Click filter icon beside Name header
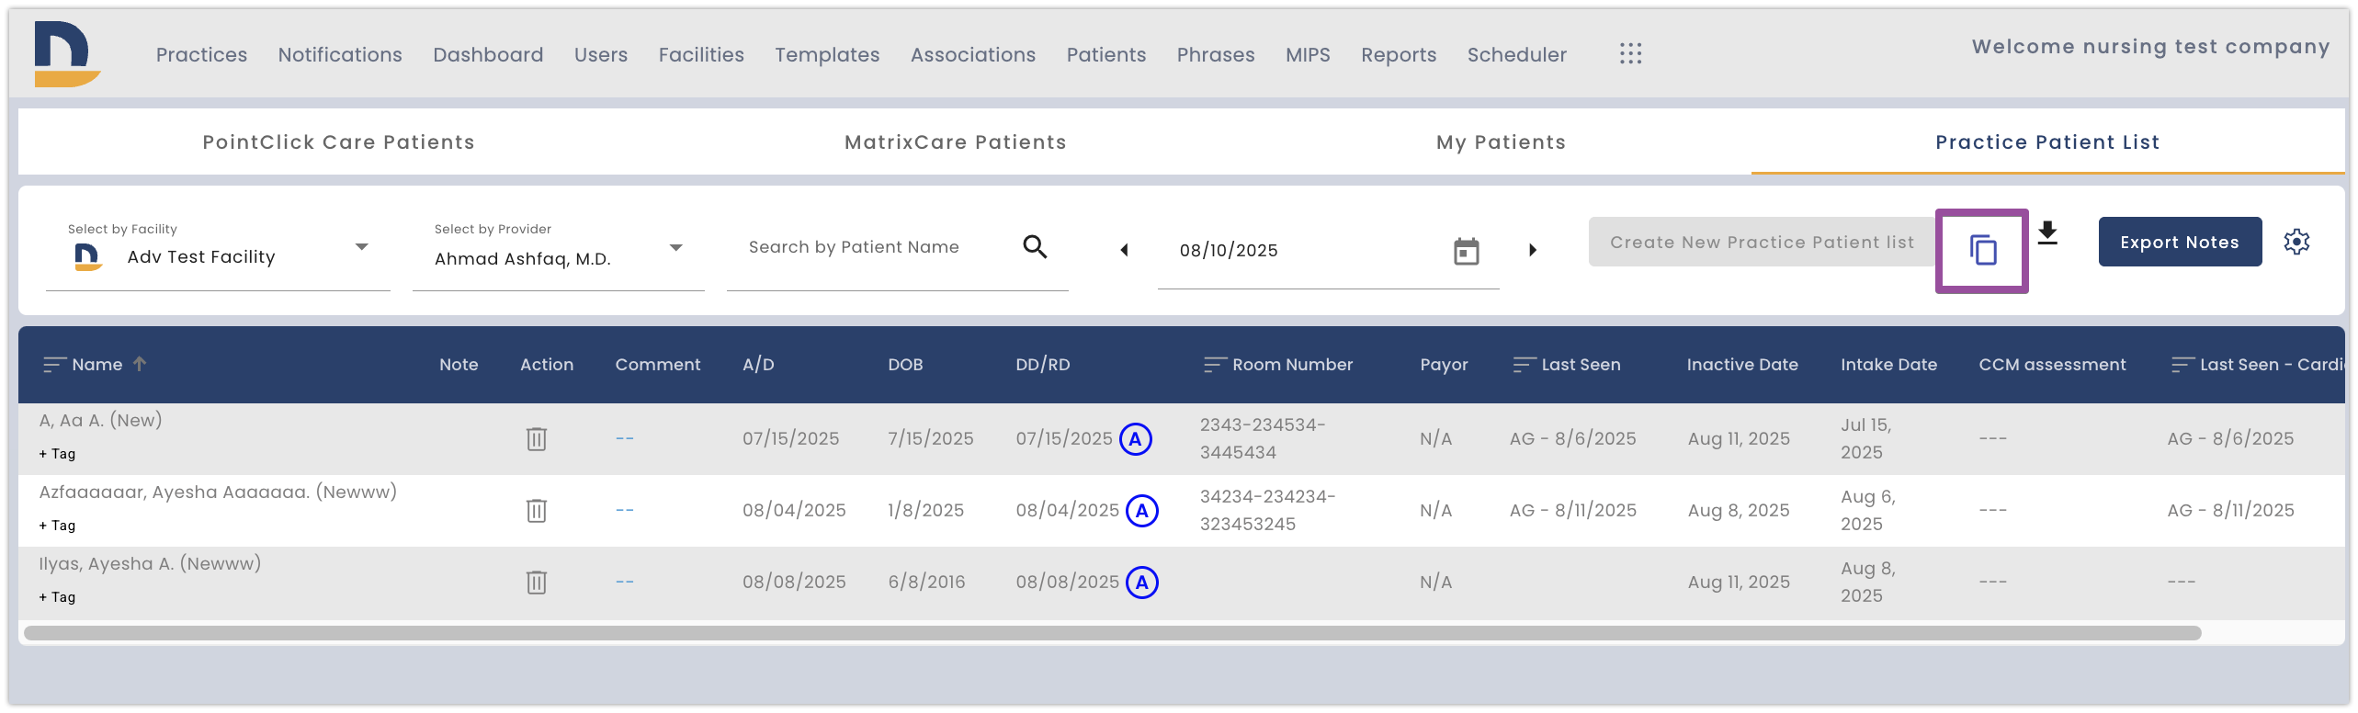This screenshot has height=713, width=2358. (x=55, y=365)
